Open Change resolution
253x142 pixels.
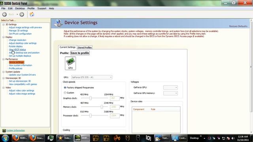[x=17, y=40]
